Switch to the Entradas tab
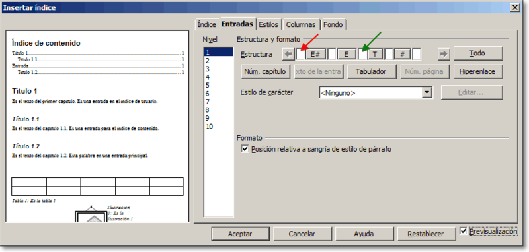Screen dimensions: 529x252 [237, 24]
